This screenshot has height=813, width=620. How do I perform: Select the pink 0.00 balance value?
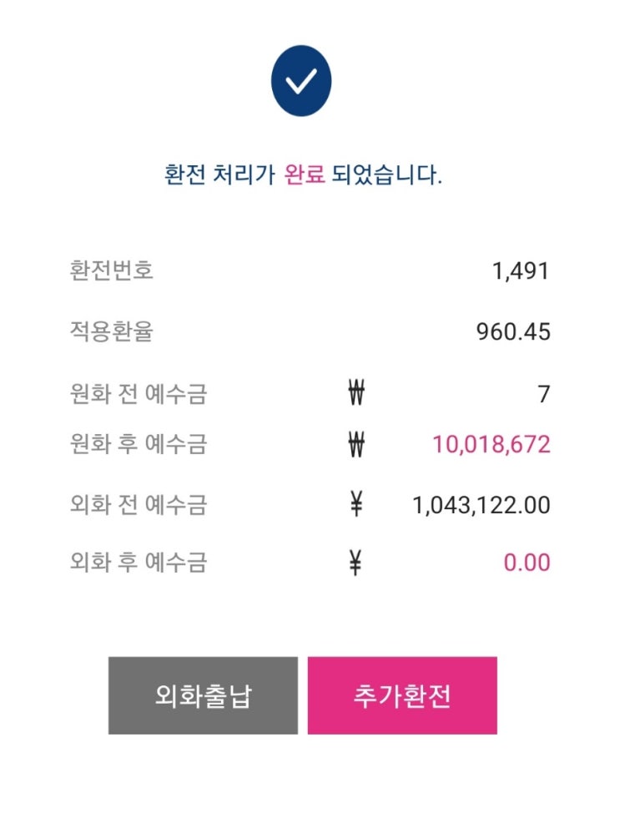click(x=527, y=563)
